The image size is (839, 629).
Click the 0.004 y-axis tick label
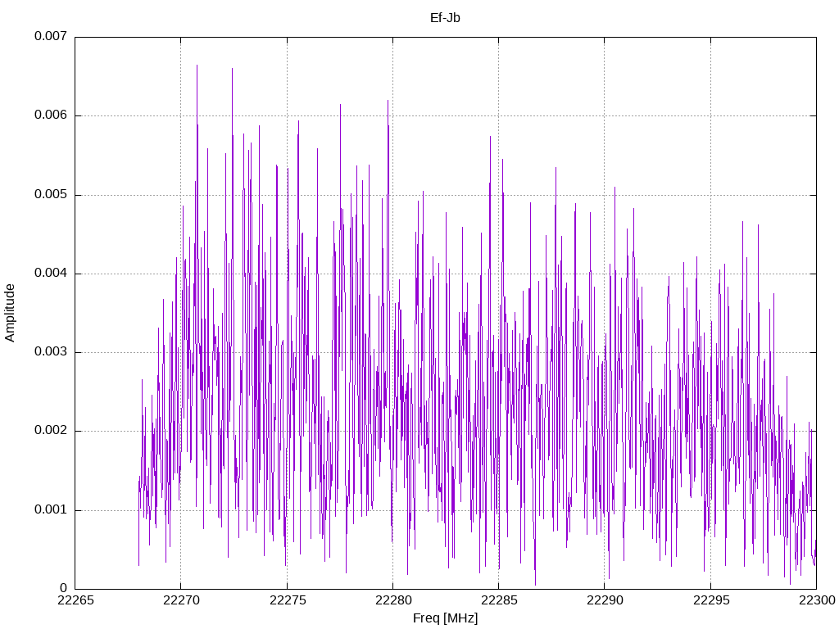pos(51,273)
